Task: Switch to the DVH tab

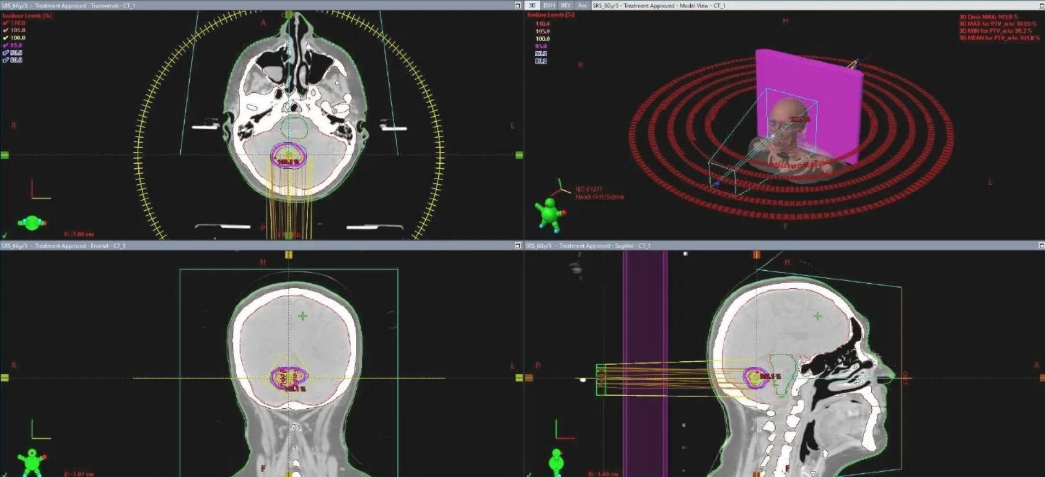Action: click(x=549, y=5)
